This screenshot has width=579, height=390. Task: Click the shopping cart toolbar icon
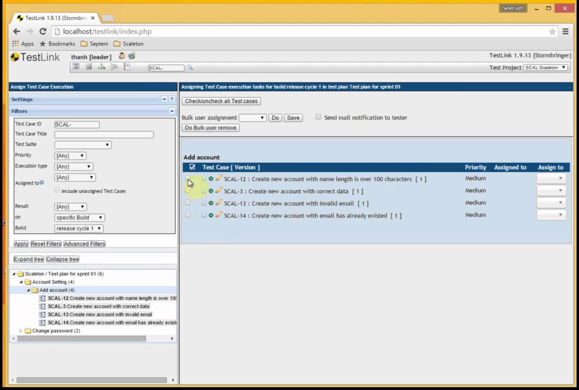tap(88, 67)
